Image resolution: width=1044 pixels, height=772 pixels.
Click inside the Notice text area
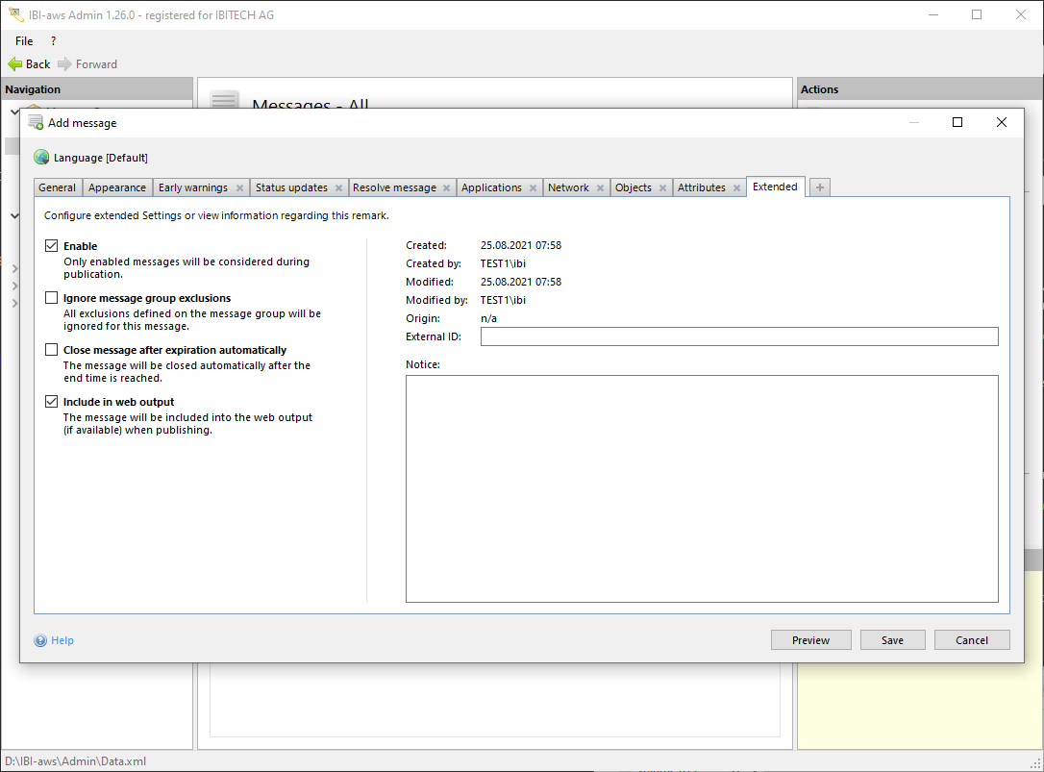pos(702,488)
